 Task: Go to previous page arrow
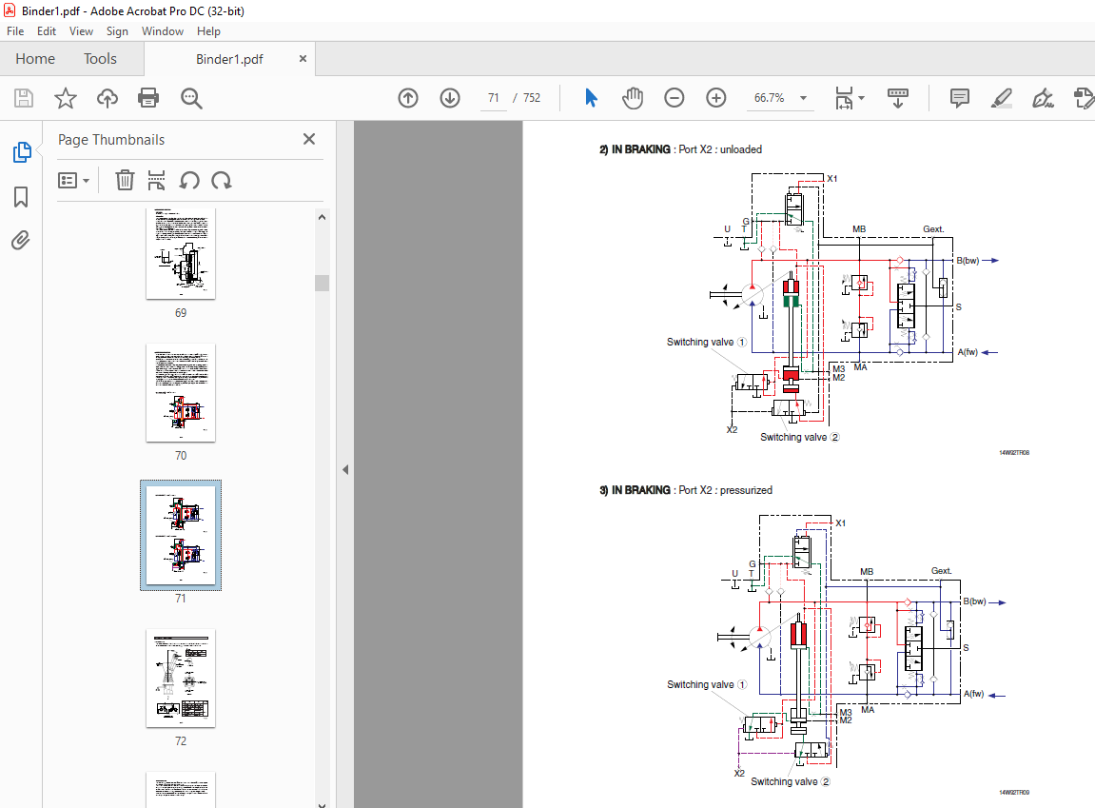(x=408, y=98)
